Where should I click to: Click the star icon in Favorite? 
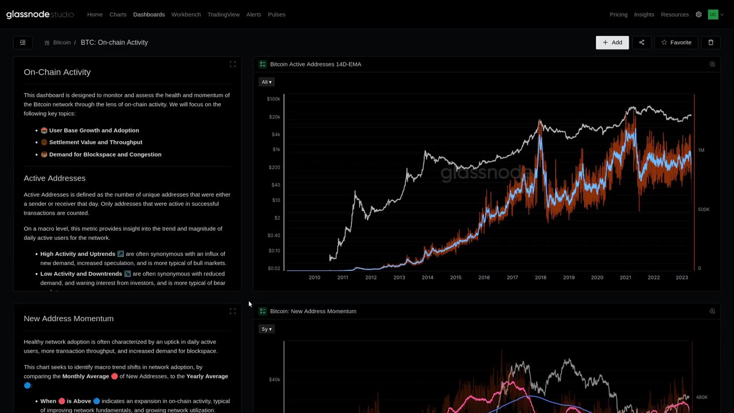point(664,42)
